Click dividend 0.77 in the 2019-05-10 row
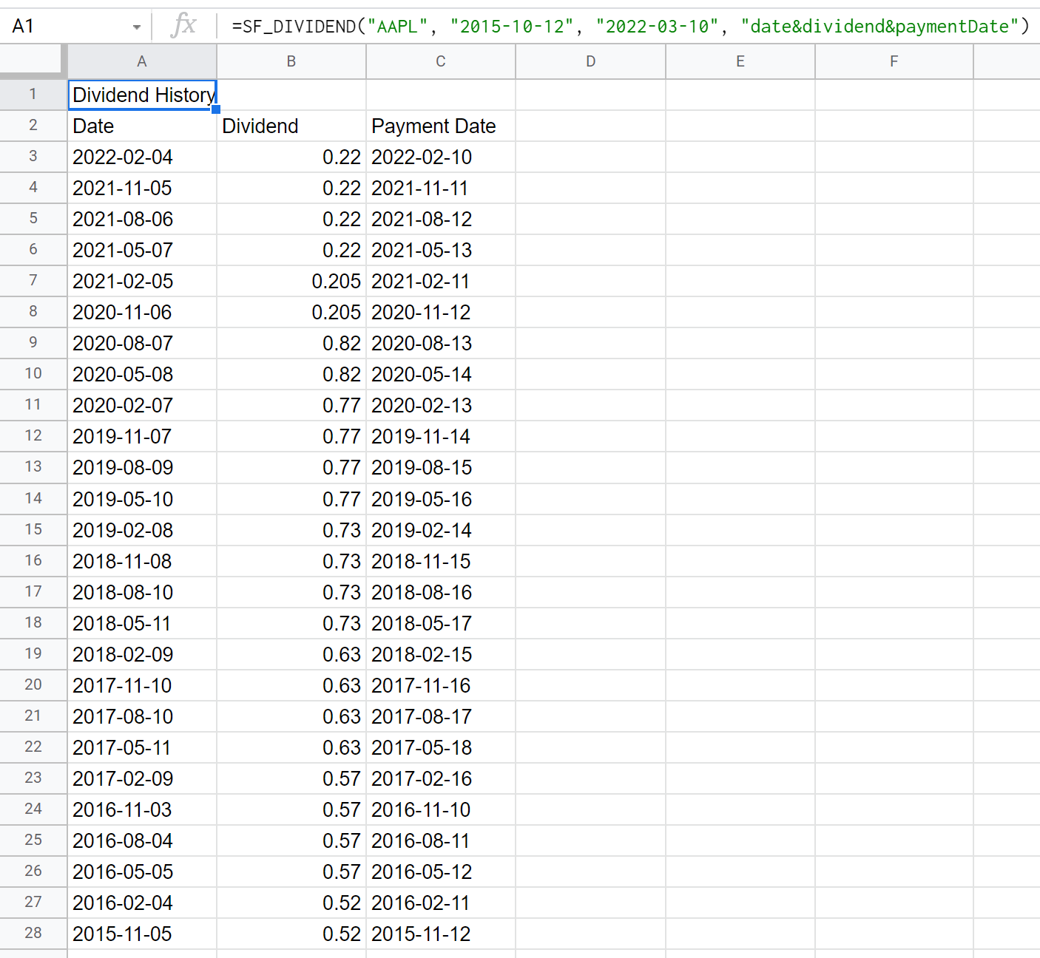1040x958 pixels. [x=291, y=499]
